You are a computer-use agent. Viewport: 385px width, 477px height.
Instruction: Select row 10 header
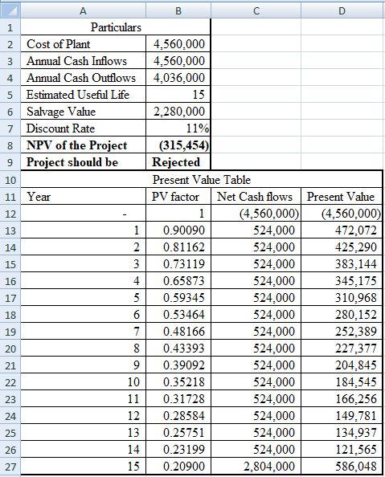point(10,180)
